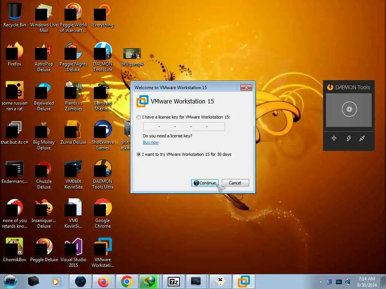Image resolution: width=386 pixels, height=289 pixels.
Task: Cancel the VMware Workstation dialog
Action: (235, 183)
